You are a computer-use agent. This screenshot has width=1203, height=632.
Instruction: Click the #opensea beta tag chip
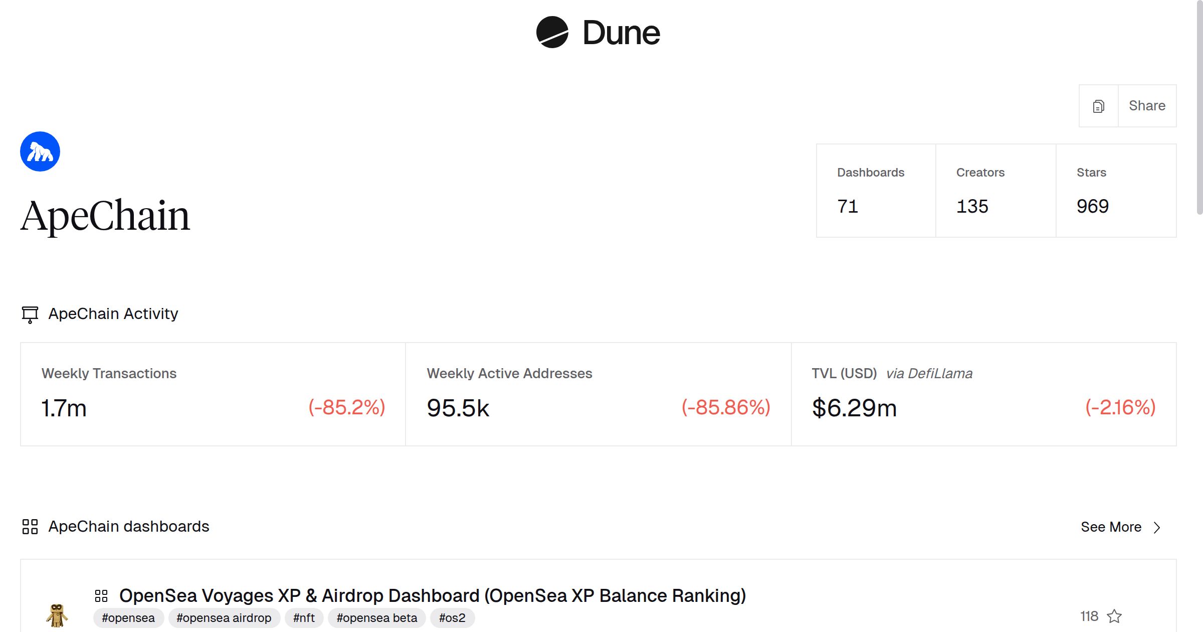tap(376, 618)
